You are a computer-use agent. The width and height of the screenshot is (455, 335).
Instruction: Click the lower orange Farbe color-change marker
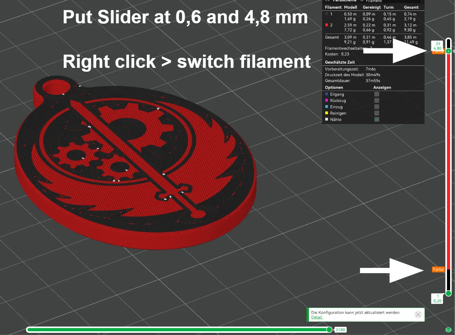(x=438, y=269)
